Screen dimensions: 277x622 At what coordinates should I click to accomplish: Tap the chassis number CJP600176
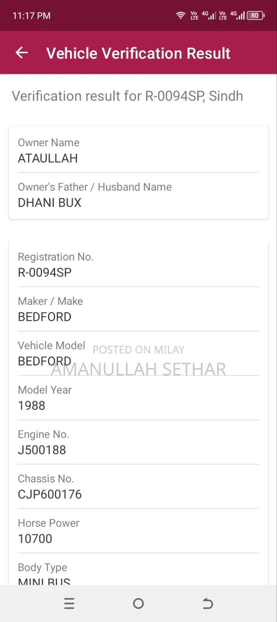click(50, 494)
